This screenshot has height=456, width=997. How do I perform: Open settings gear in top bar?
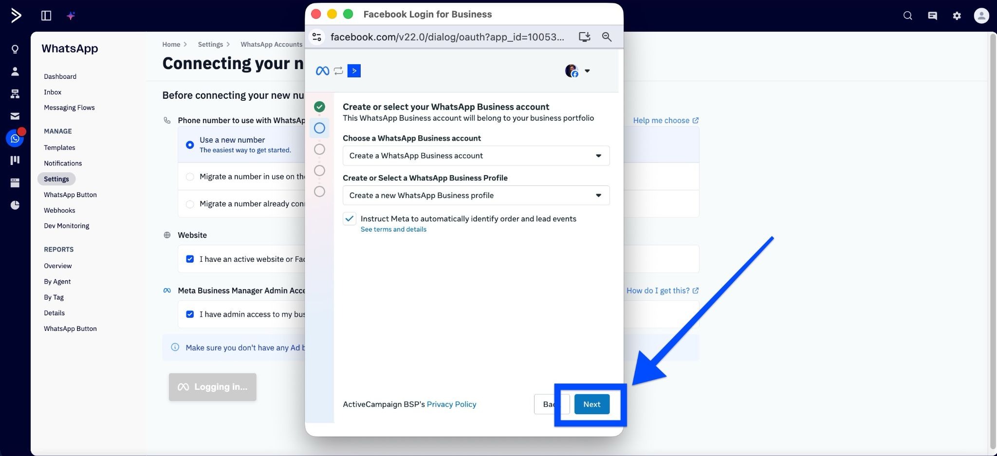coord(957,16)
